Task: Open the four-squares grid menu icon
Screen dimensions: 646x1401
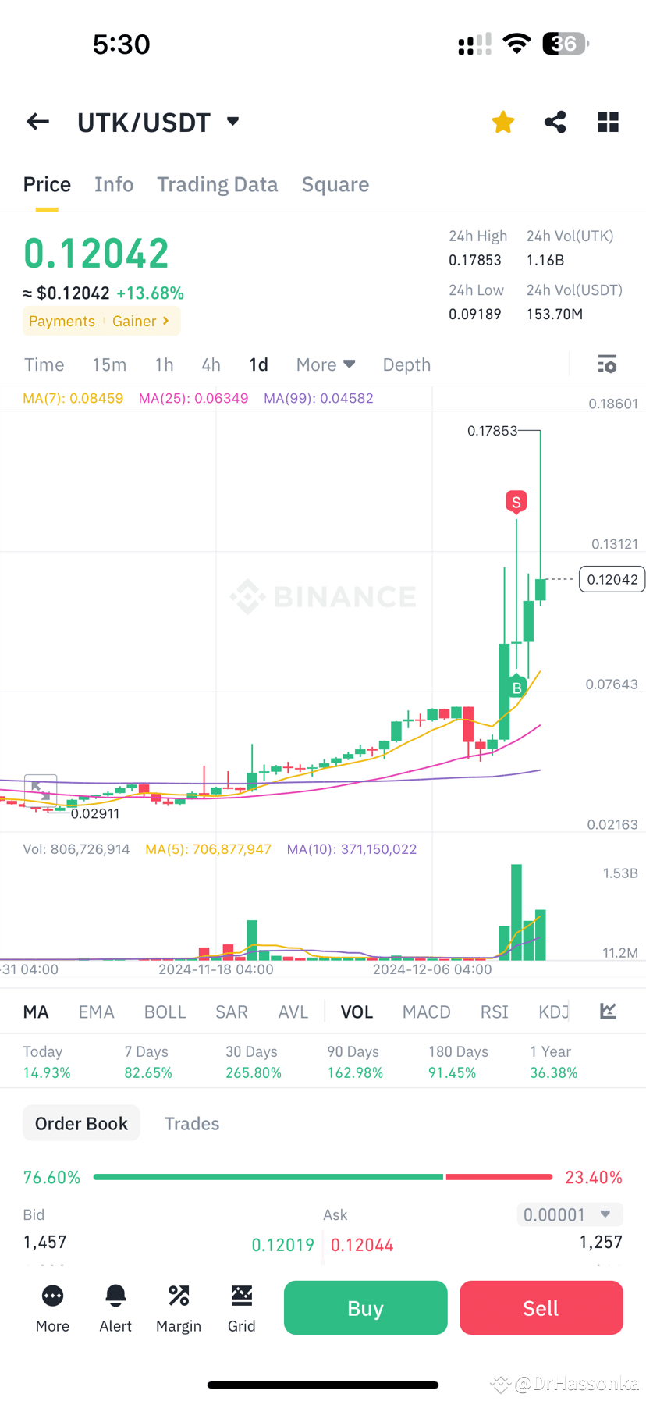Action: (608, 122)
